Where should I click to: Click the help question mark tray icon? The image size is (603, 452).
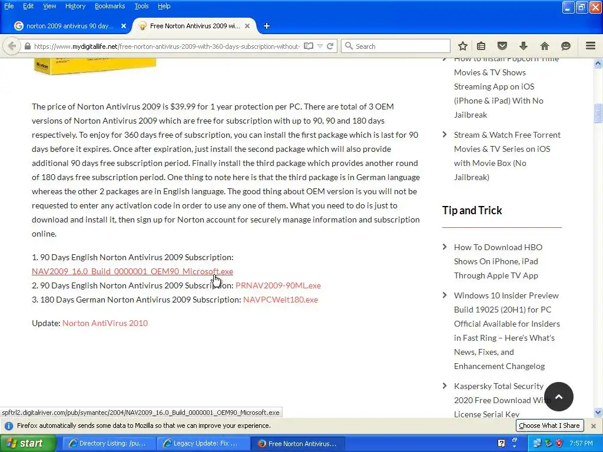coord(502,443)
